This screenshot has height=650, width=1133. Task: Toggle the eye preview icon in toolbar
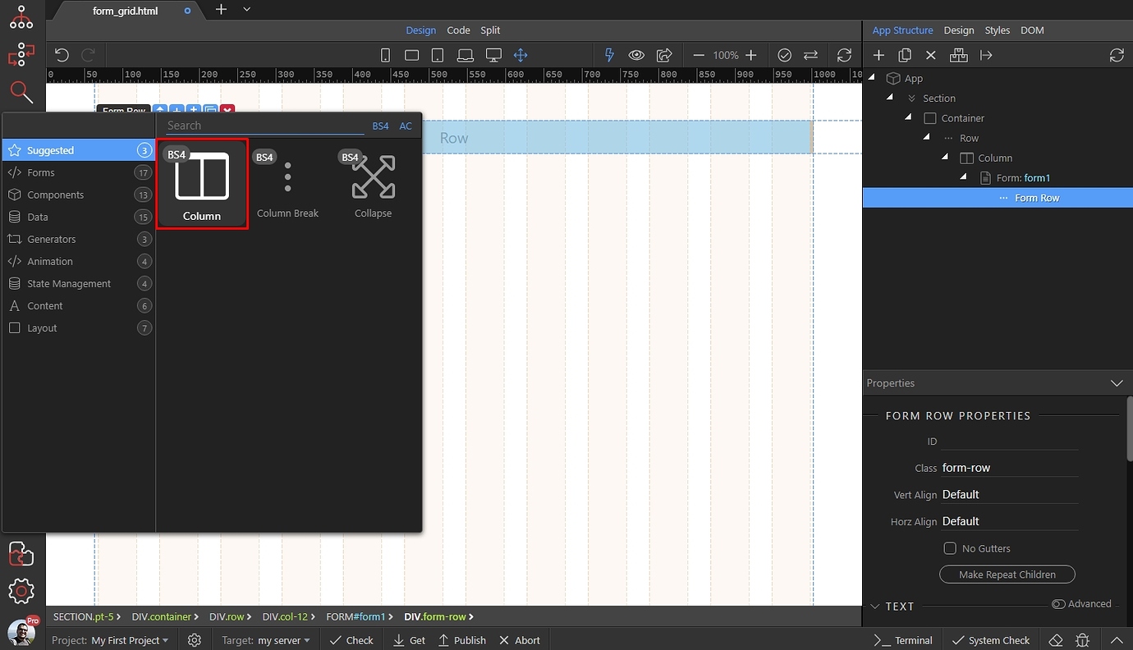click(x=635, y=54)
